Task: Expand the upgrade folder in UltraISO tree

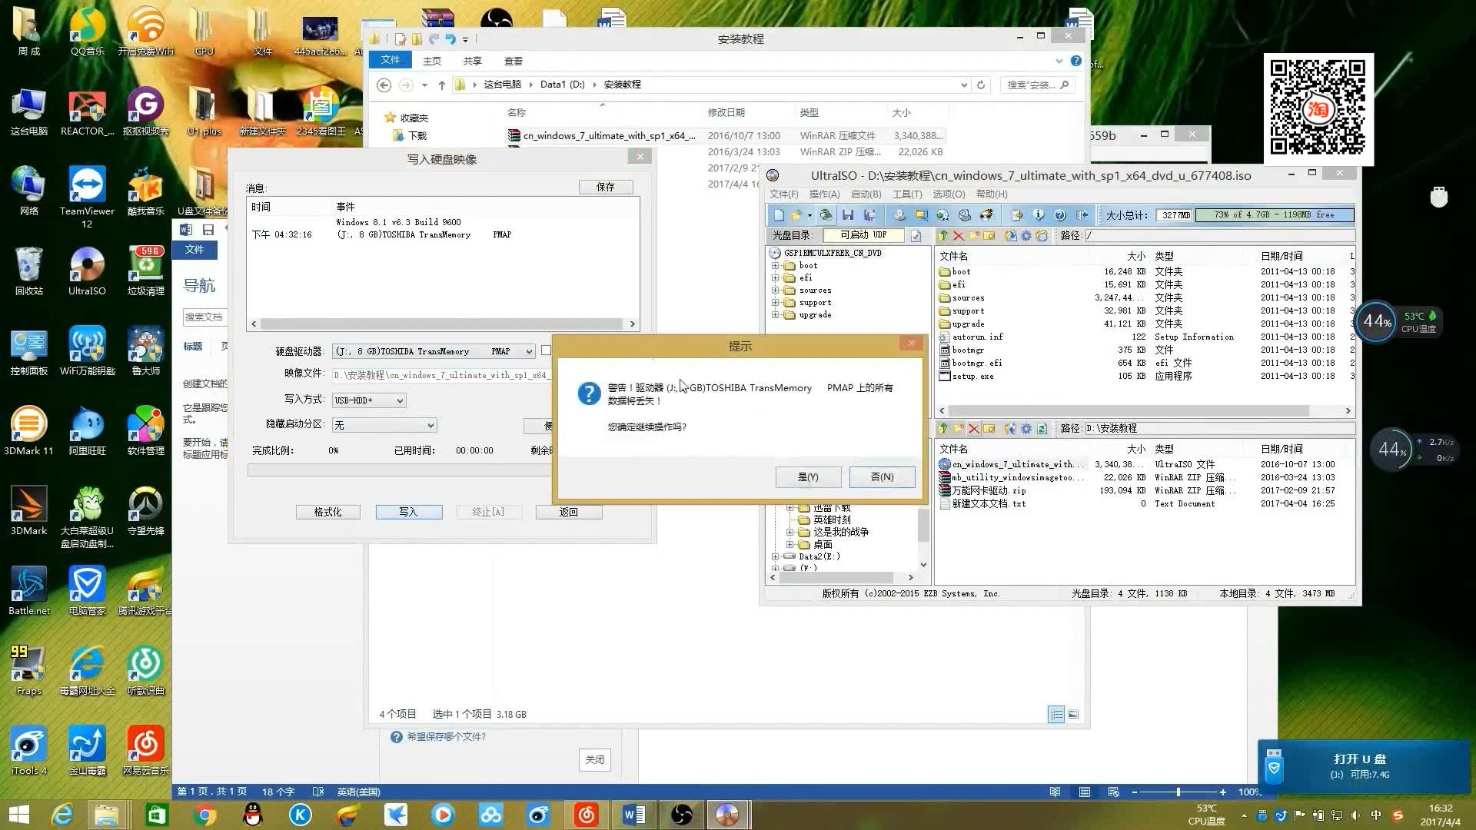Action: pos(775,315)
